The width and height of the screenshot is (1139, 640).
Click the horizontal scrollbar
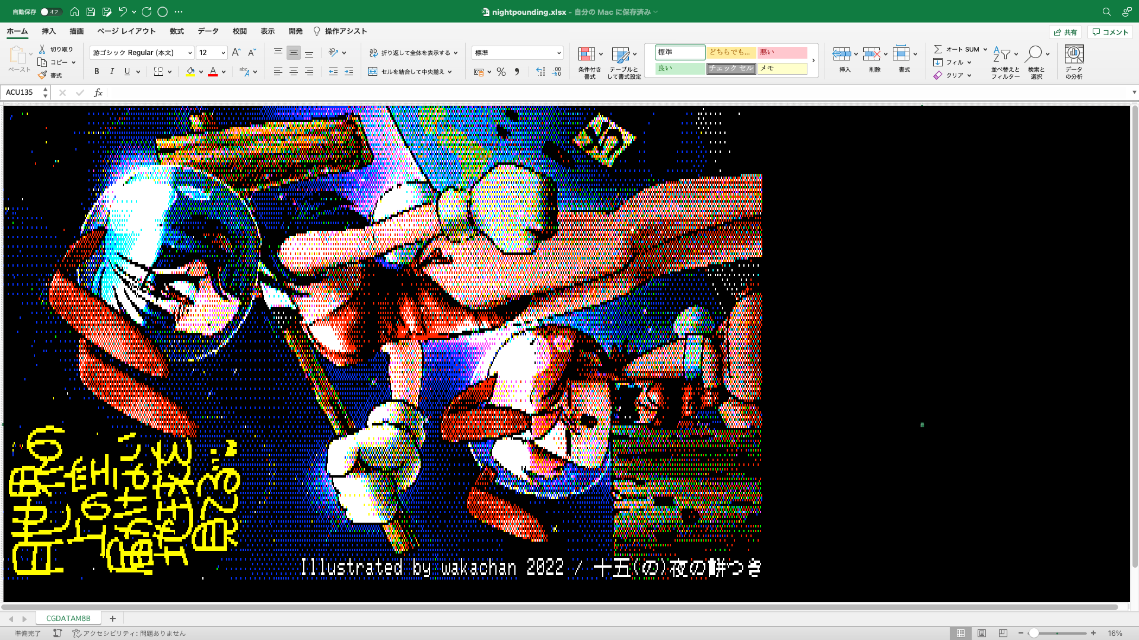click(x=560, y=607)
